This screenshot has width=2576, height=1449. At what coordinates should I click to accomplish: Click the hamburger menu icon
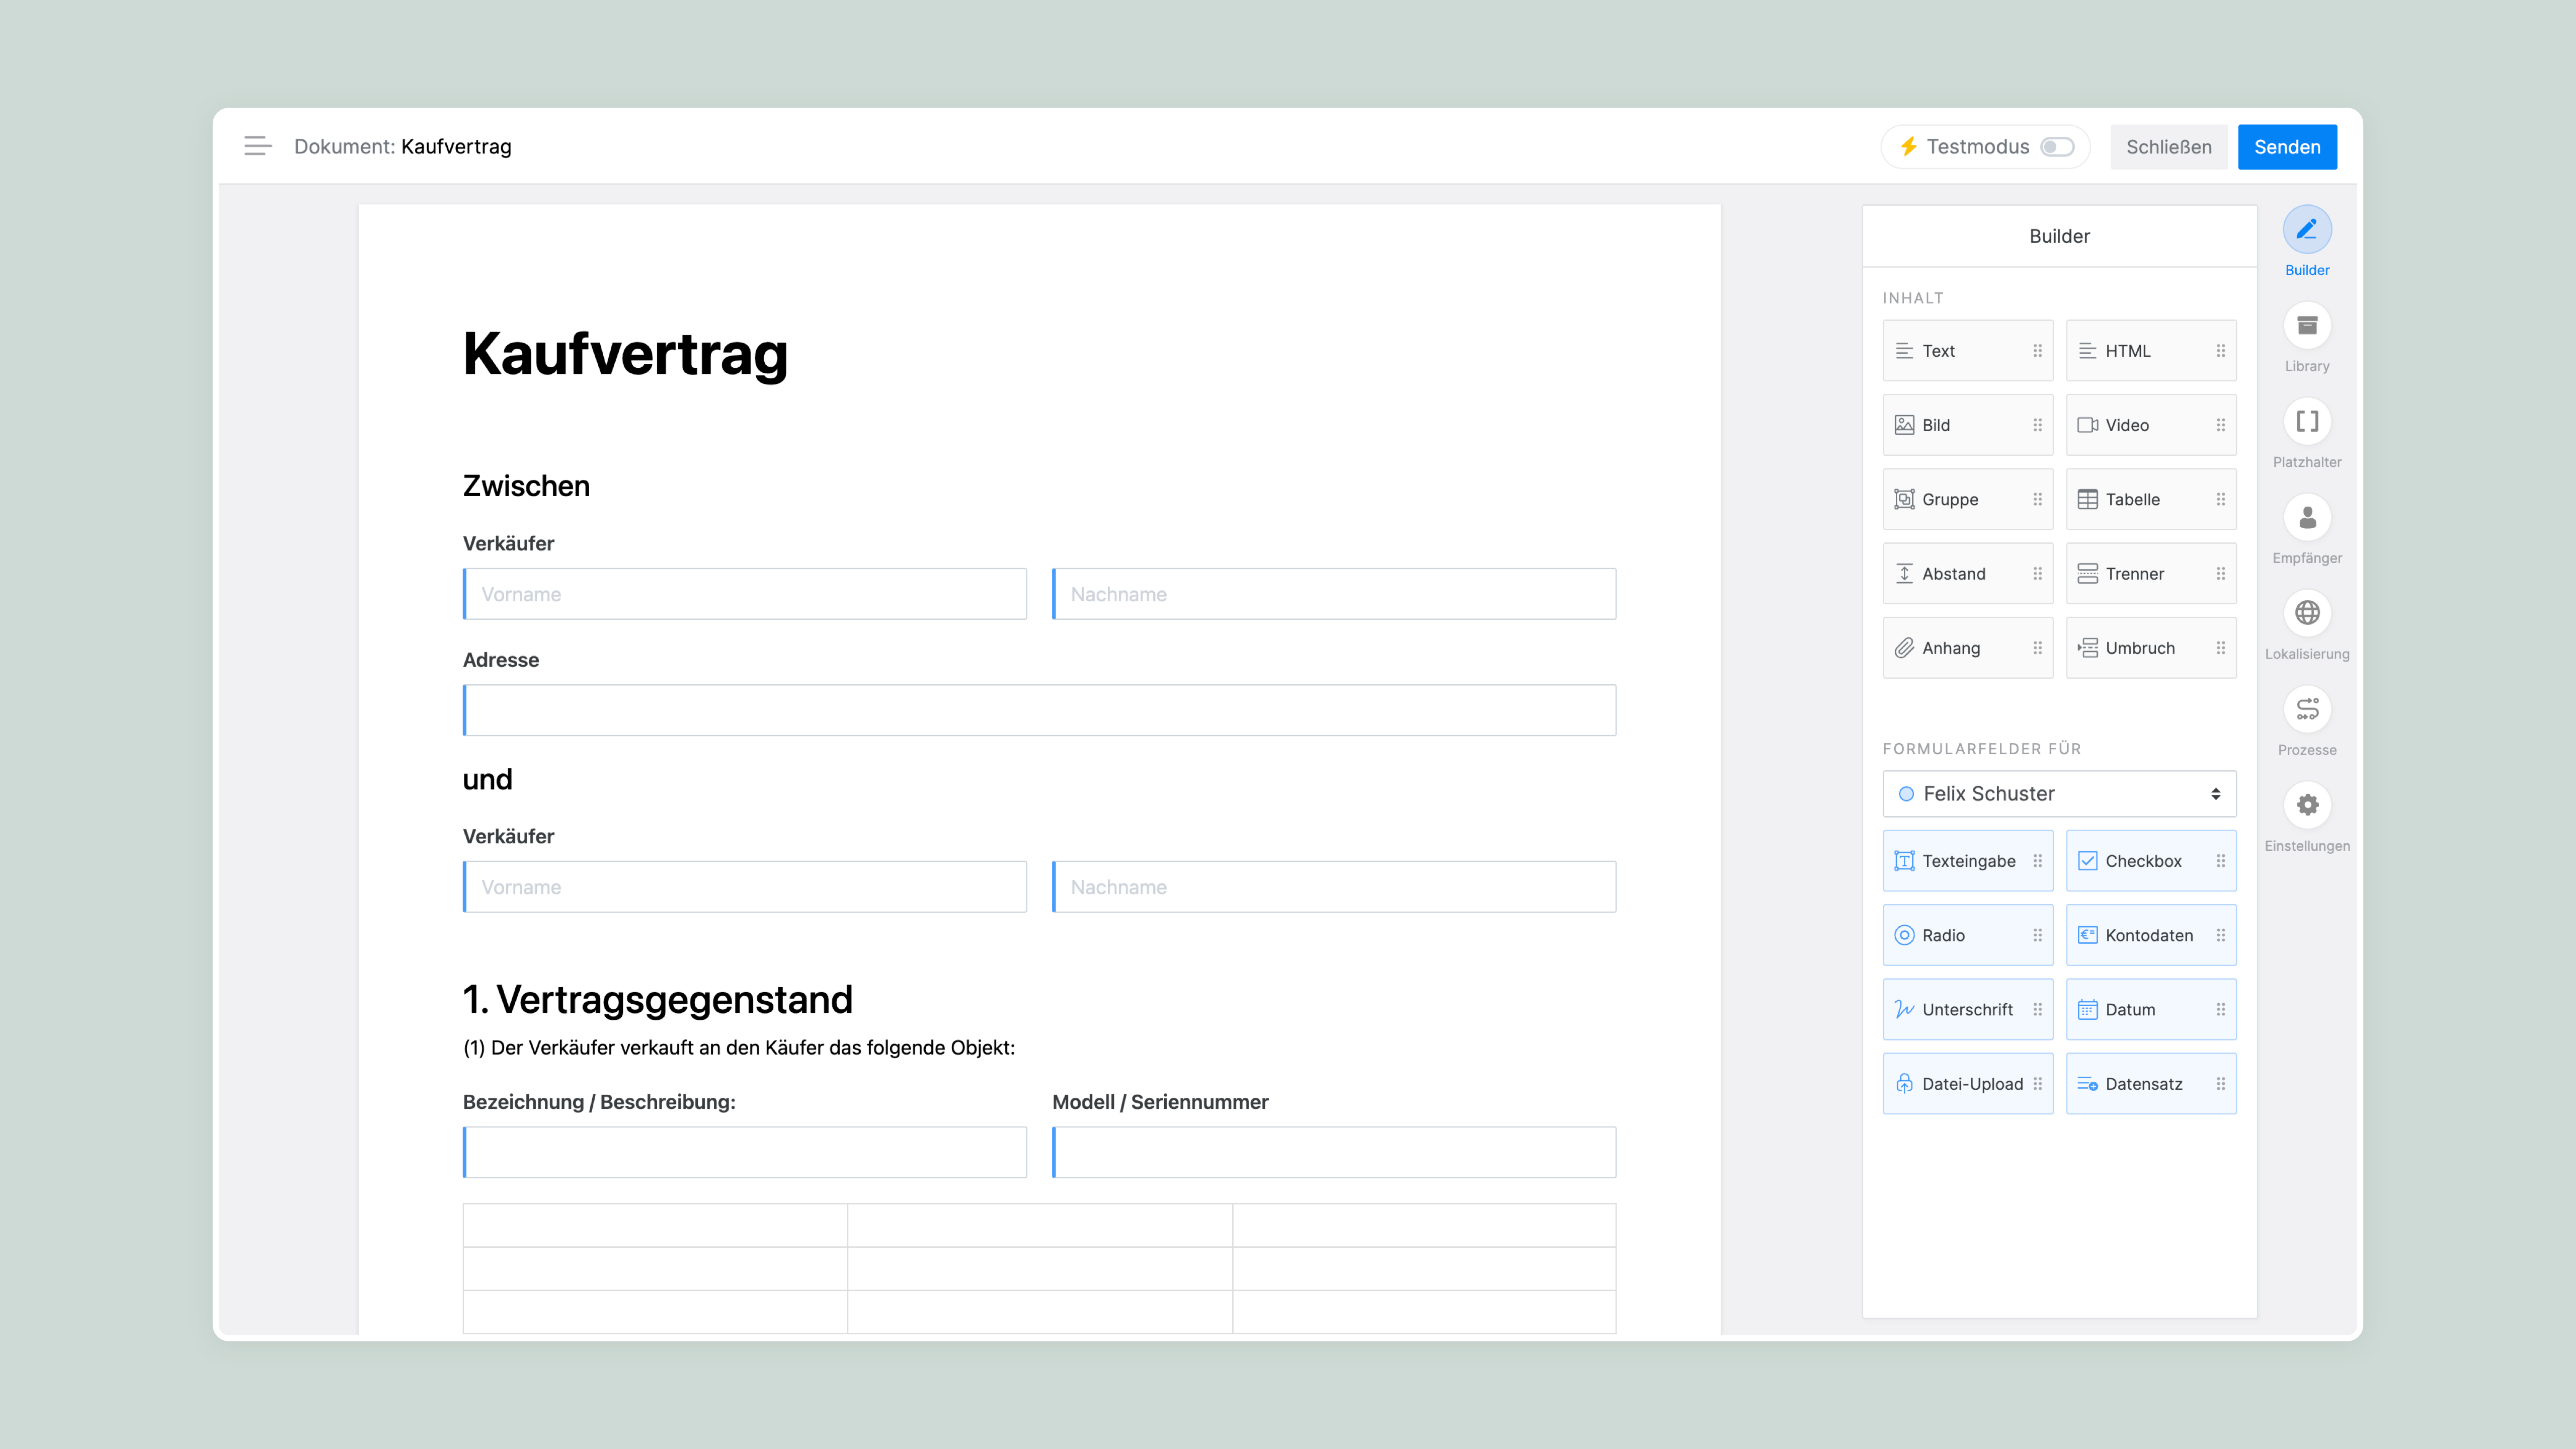tap(258, 146)
